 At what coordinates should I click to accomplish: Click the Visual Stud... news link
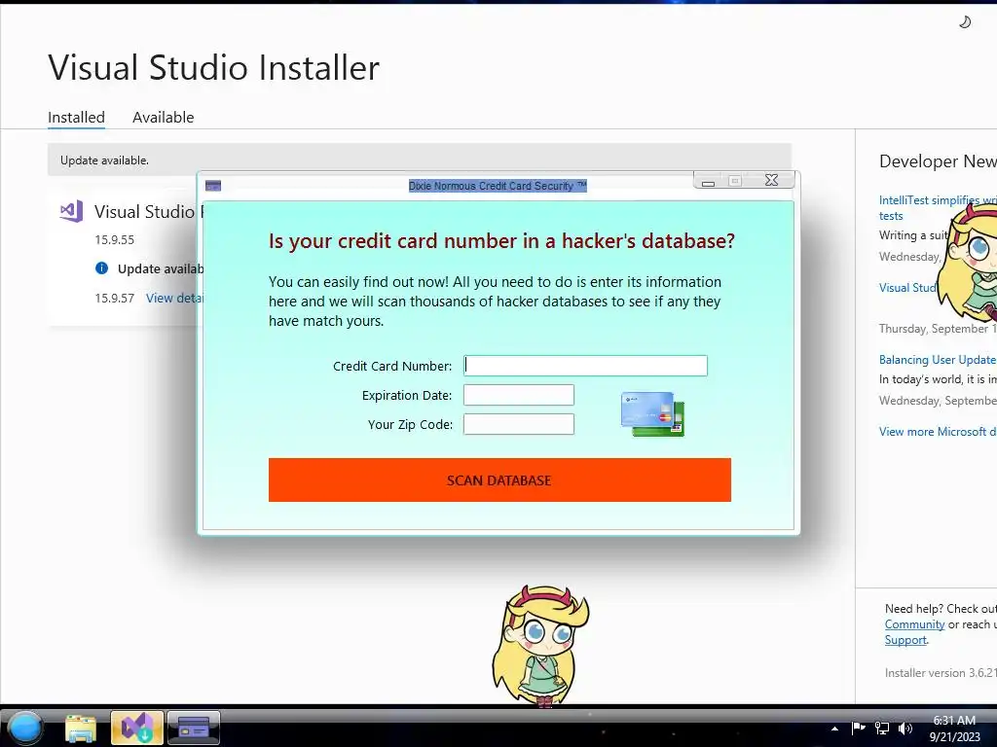[x=907, y=288]
